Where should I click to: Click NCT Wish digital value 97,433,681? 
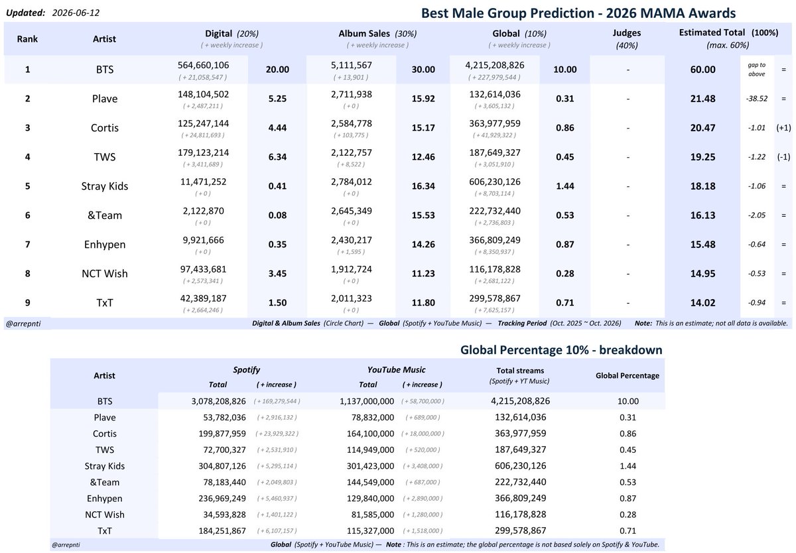coord(204,269)
